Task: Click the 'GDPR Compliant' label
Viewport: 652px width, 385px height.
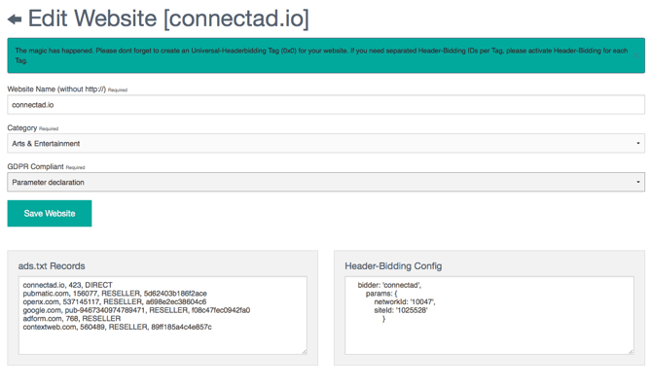Action: [x=35, y=166]
